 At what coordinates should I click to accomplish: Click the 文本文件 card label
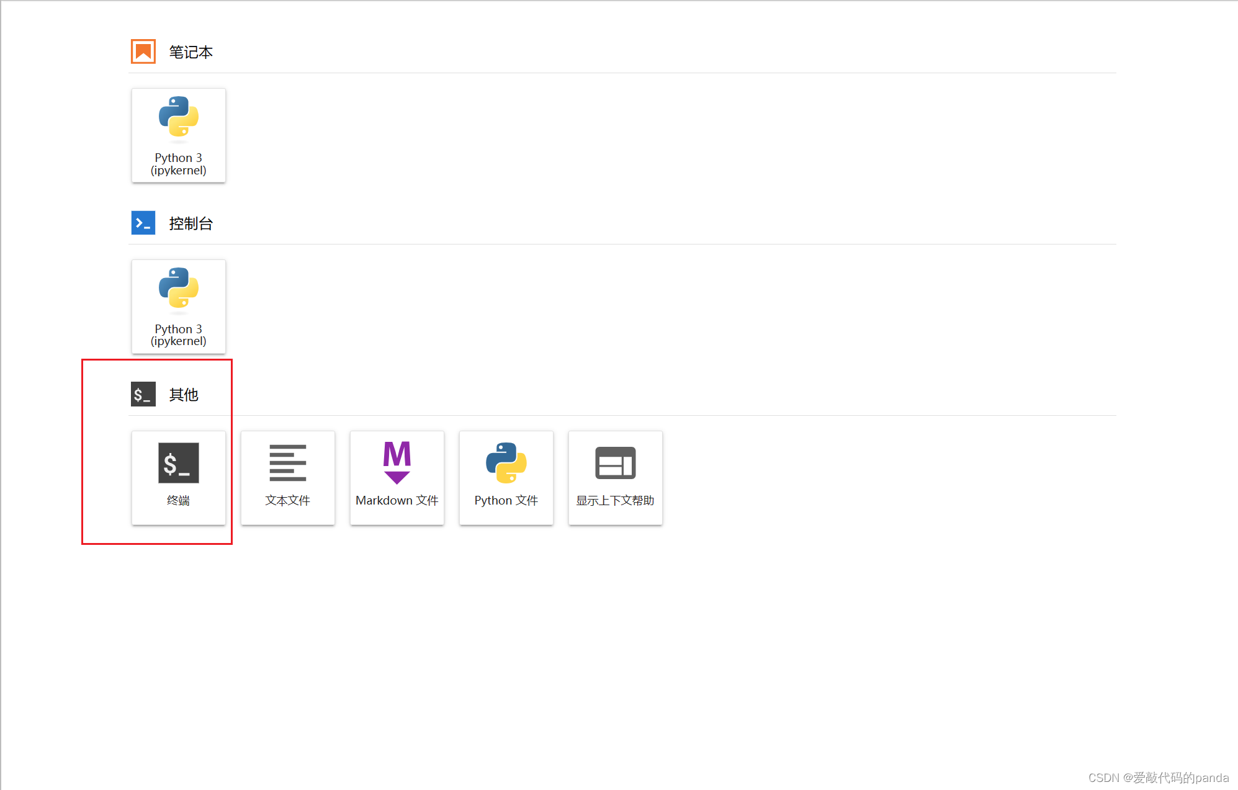coord(287,500)
